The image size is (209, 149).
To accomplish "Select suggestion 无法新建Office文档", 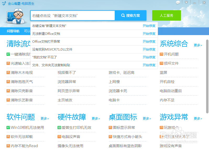I will [46, 34].
